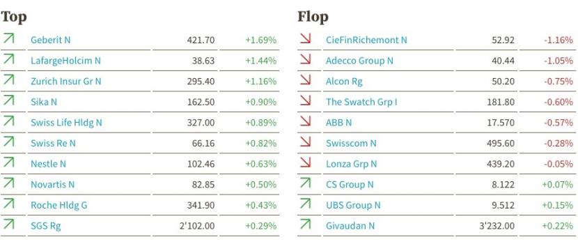This screenshot has width=578, height=251.
Task: Open the Roche Hldg G link
Action: coord(59,205)
